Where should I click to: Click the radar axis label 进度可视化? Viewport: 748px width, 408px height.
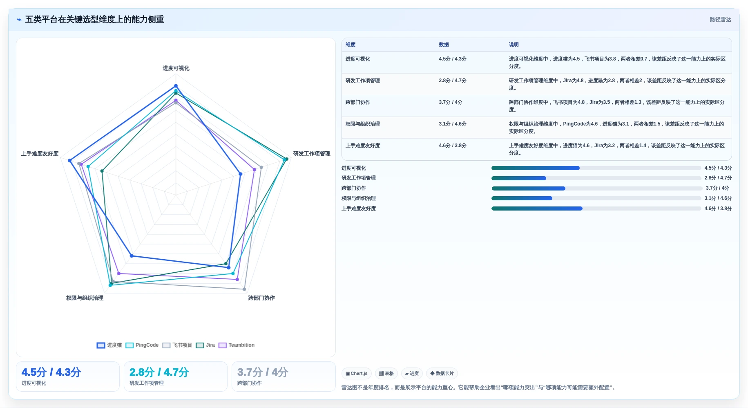pyautogui.click(x=176, y=68)
